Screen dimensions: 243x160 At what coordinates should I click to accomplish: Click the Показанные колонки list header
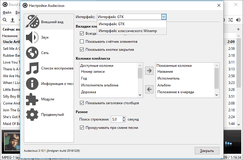click(x=185, y=66)
